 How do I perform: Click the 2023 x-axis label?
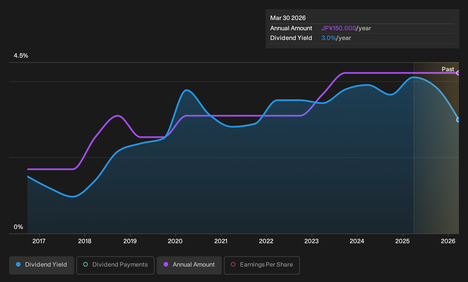click(x=312, y=241)
